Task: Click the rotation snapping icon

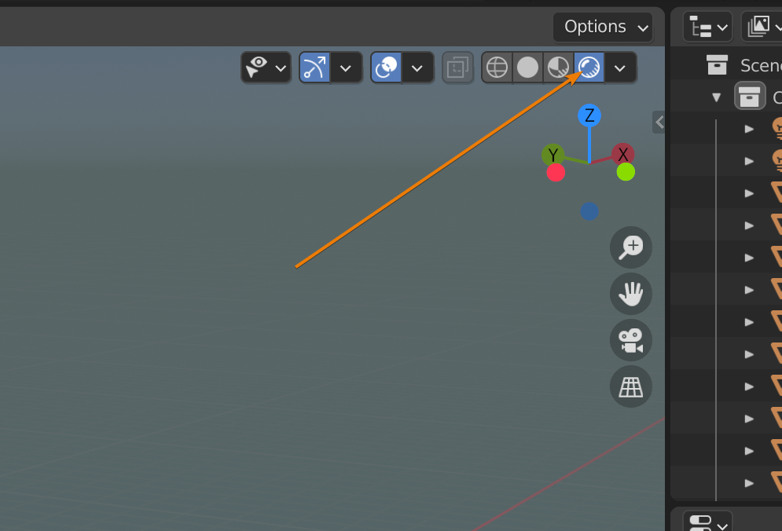Action: point(314,67)
